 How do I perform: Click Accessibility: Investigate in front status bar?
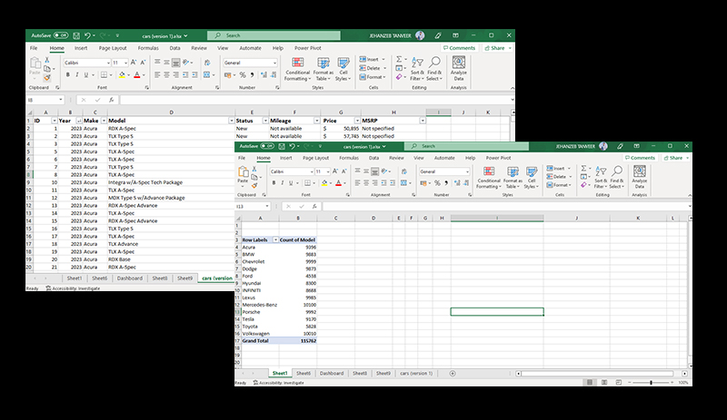[x=278, y=383]
